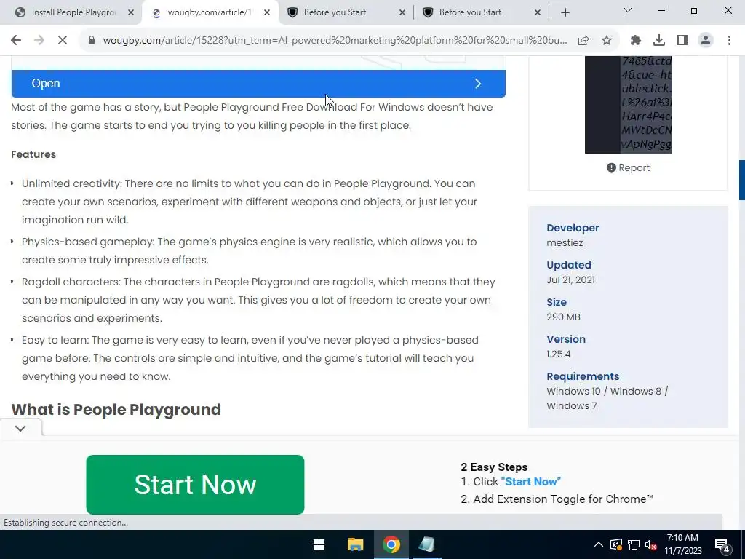Click the Developer label

click(x=573, y=228)
